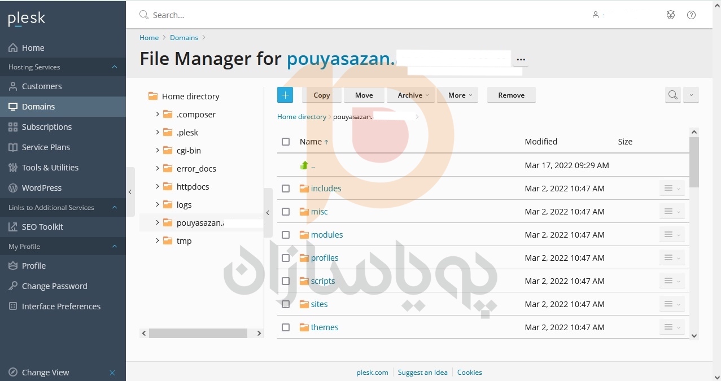Click the advisor icon in top bar

point(670,15)
